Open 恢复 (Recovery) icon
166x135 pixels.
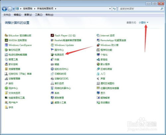tap(52, 59)
